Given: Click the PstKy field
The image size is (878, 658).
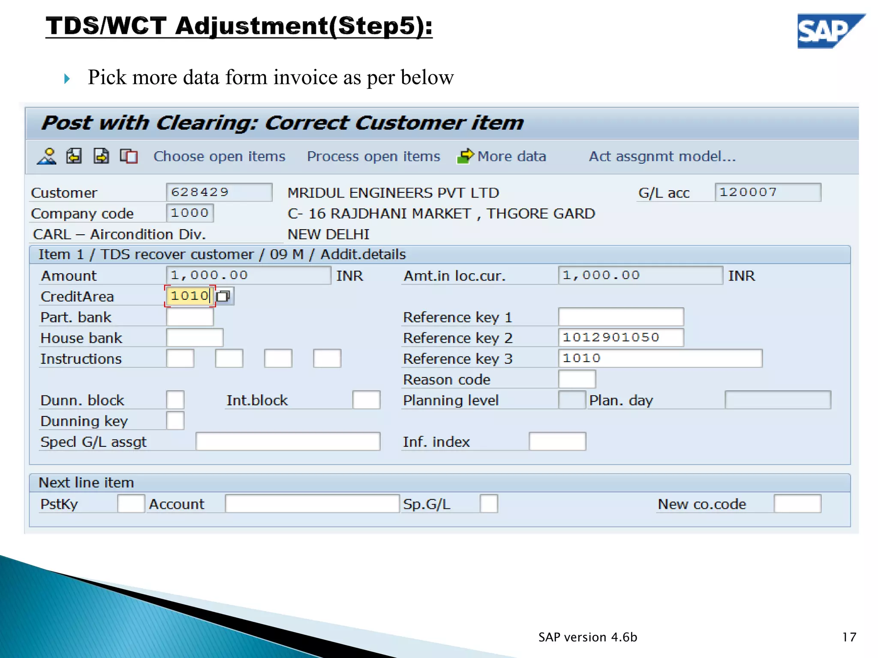Looking at the screenshot, I should (x=131, y=504).
